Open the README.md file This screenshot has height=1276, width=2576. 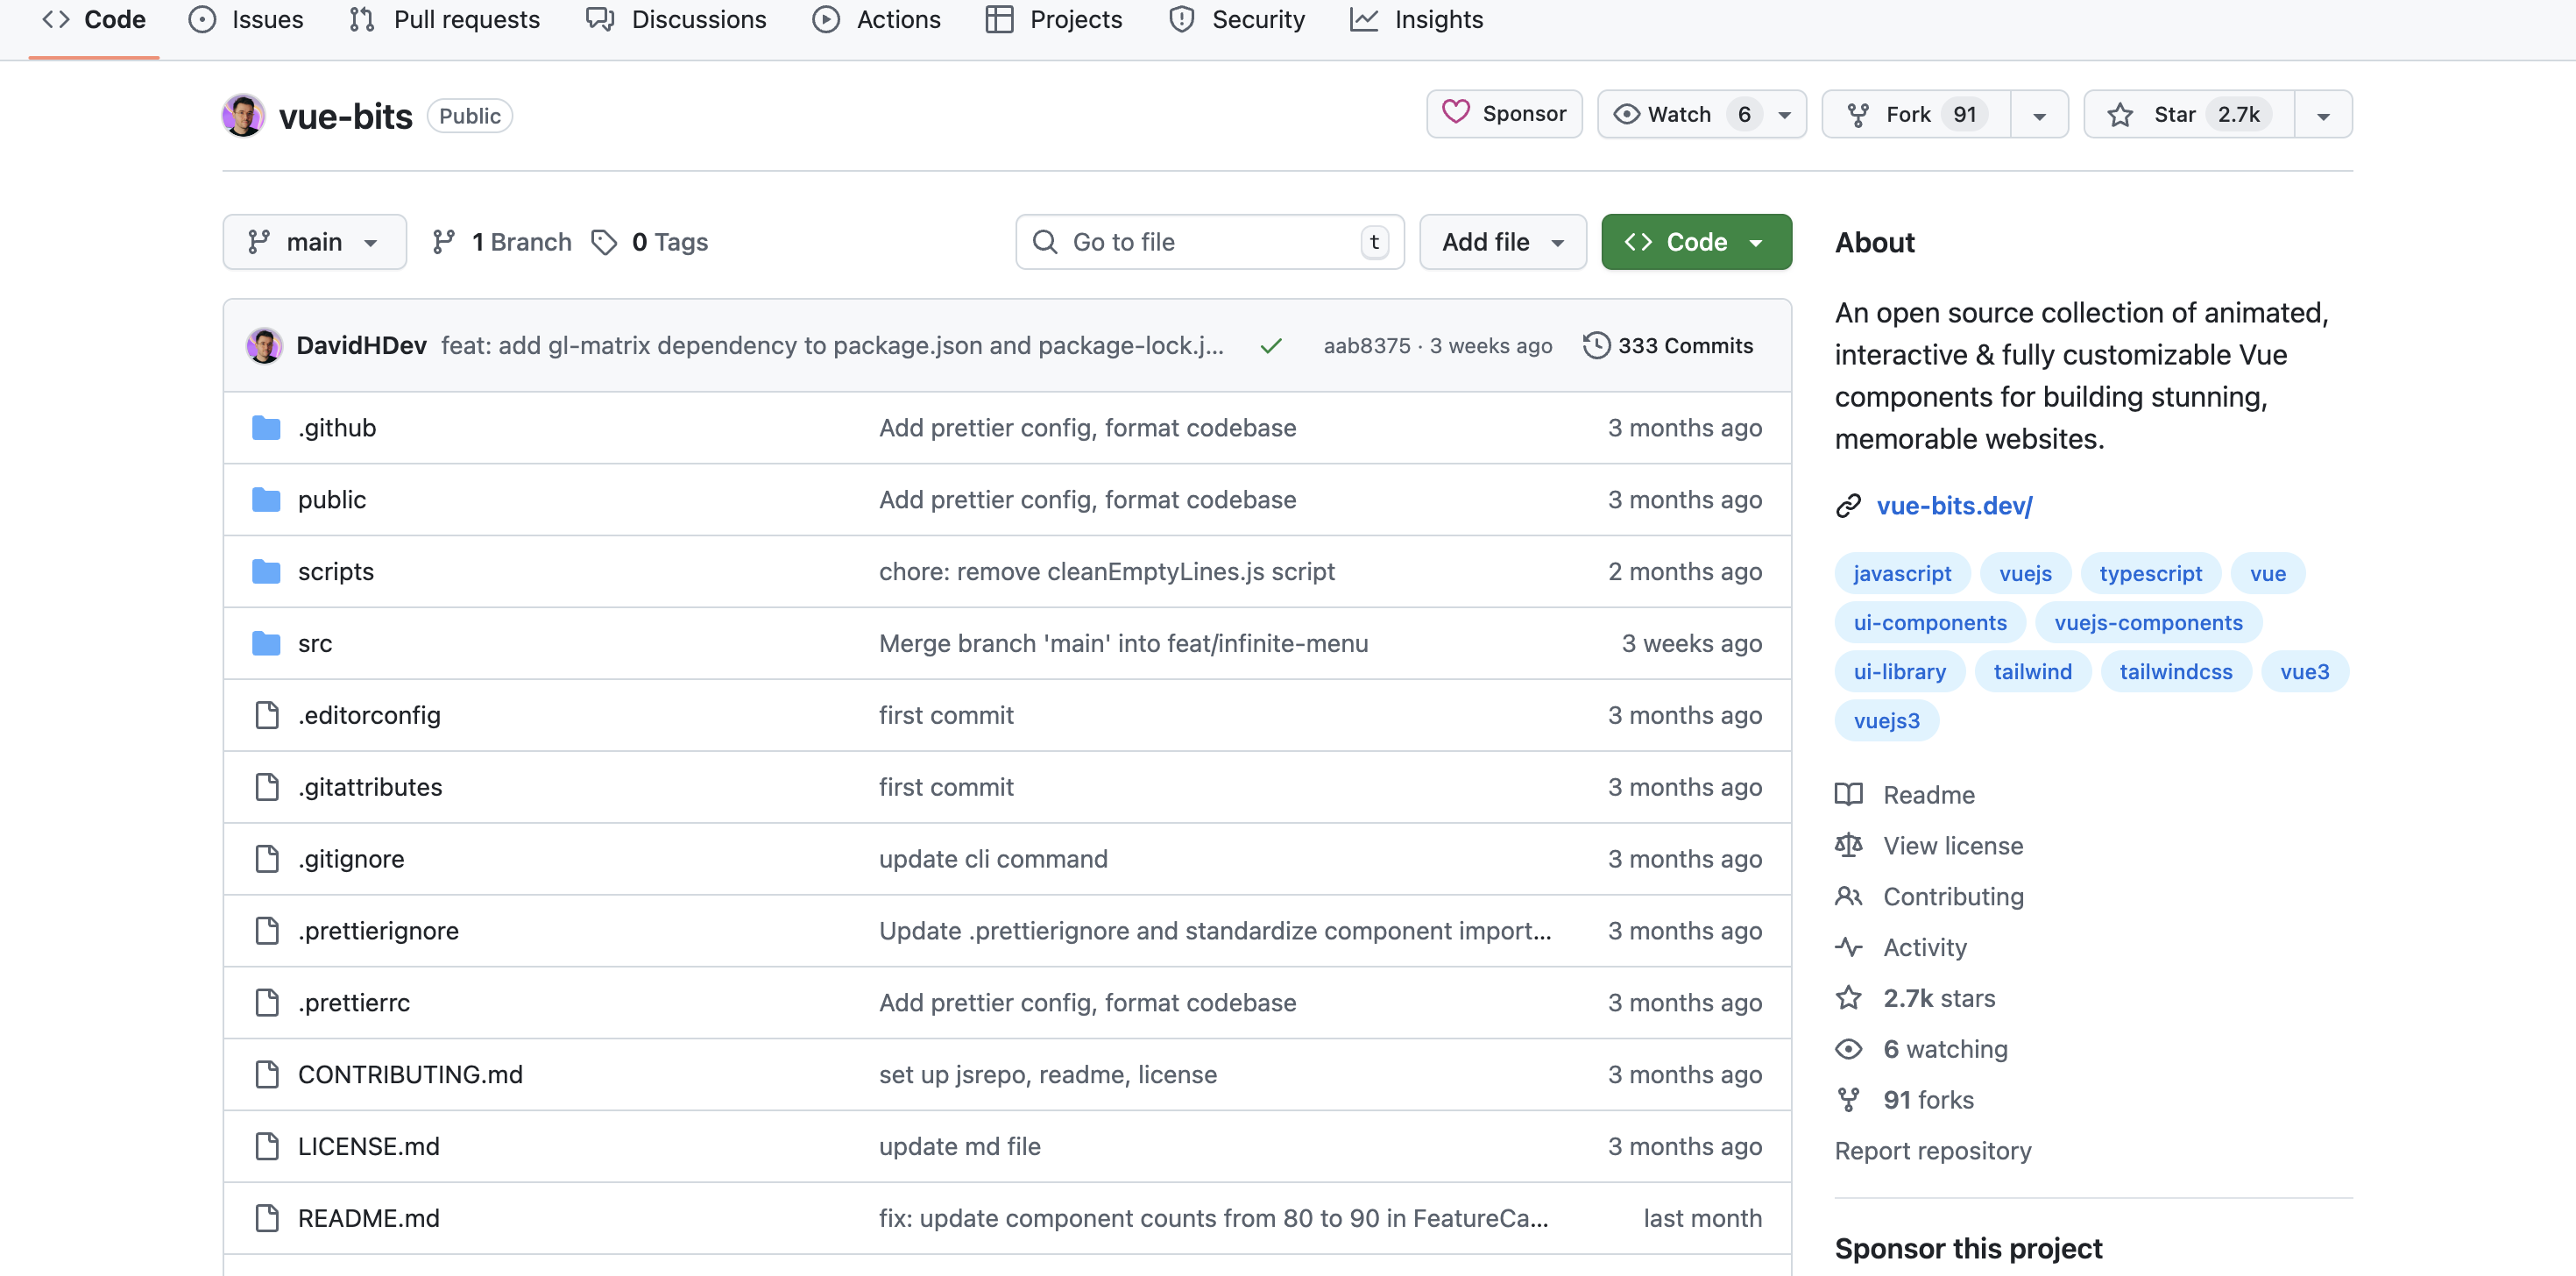click(x=368, y=1218)
